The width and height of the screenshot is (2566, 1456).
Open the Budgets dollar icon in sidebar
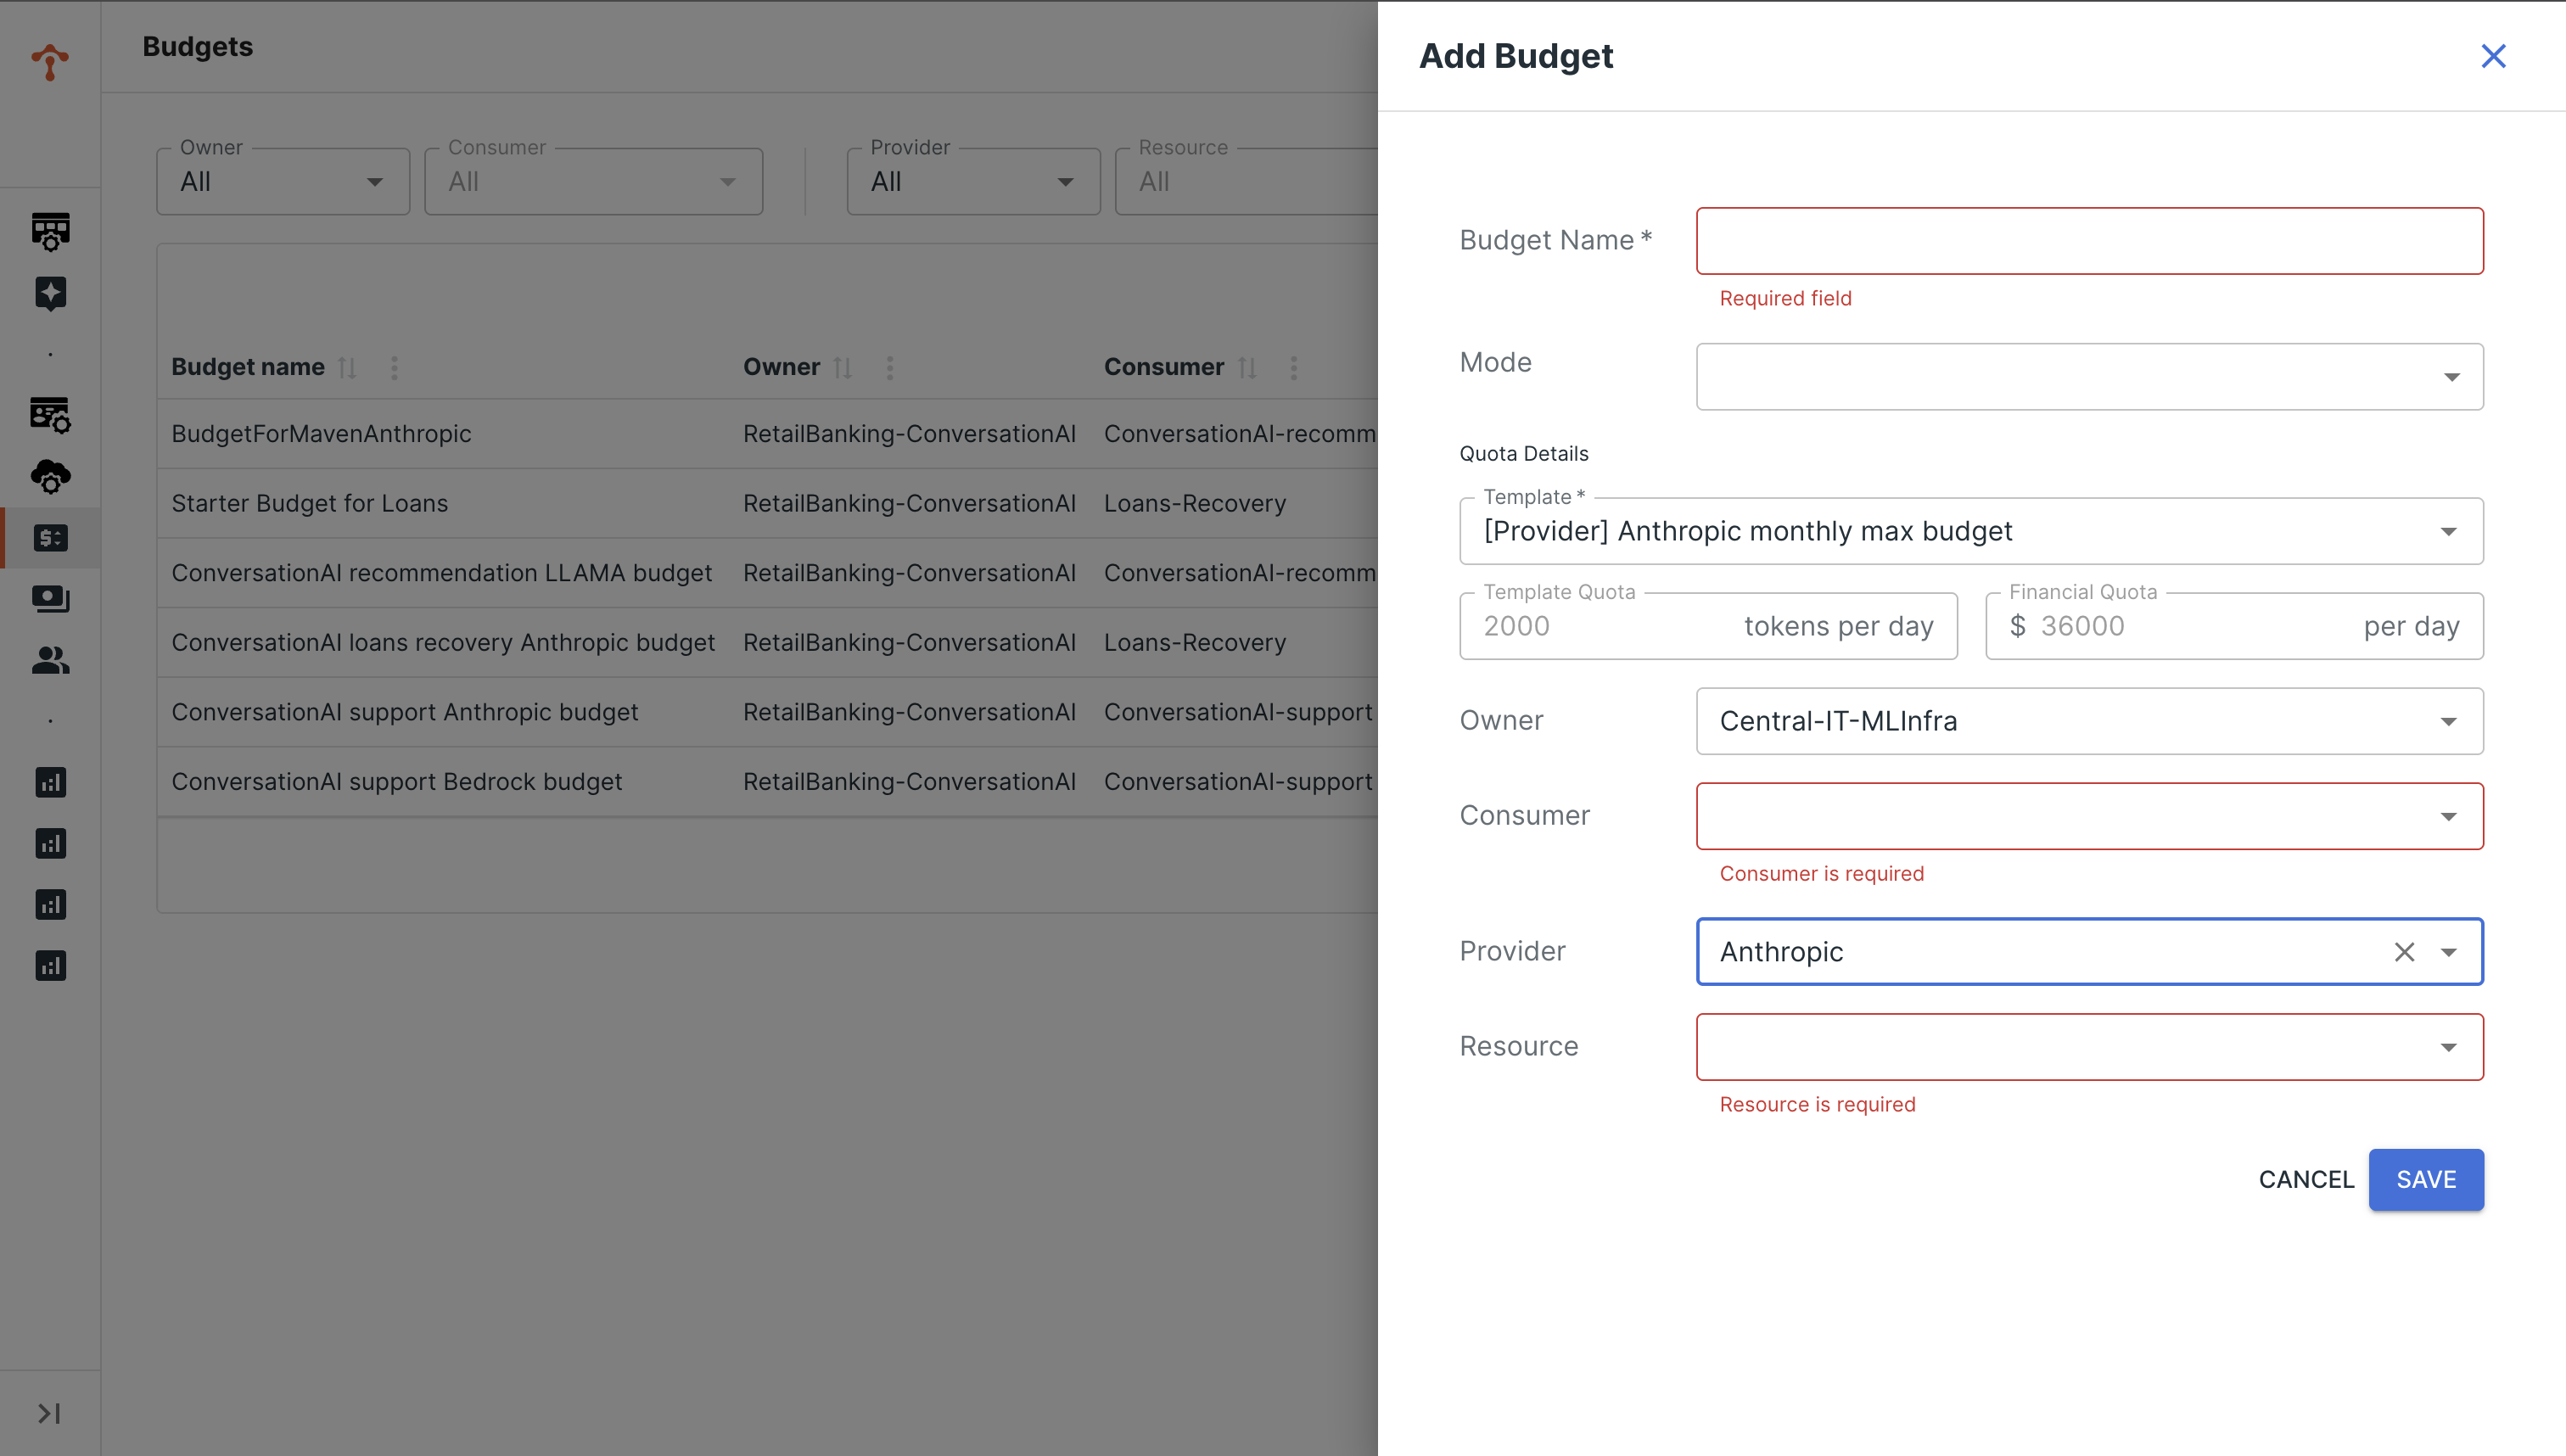tap(50, 537)
